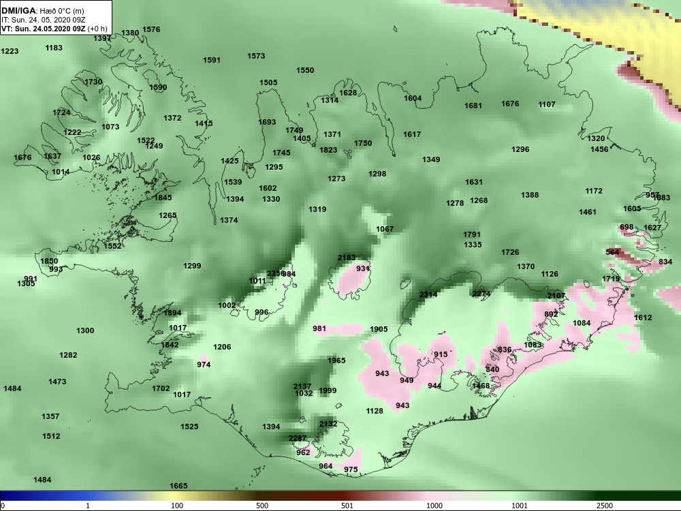Click the map value '931' on the pink glacier

[363, 268]
